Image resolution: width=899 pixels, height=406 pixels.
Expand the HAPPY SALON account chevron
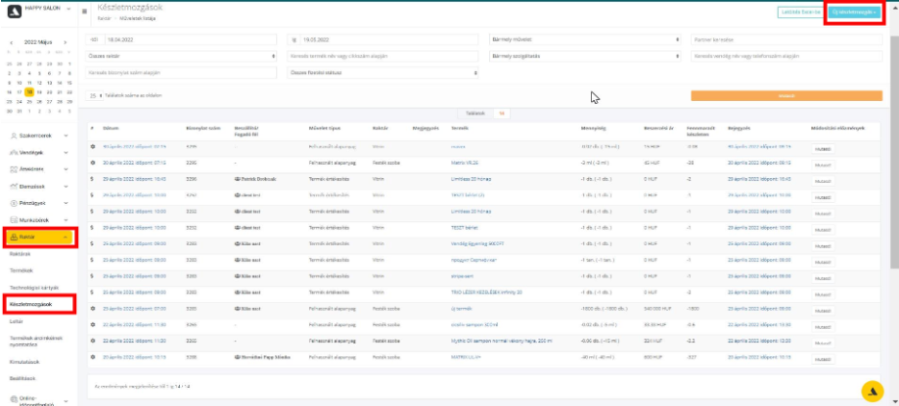[69, 10]
